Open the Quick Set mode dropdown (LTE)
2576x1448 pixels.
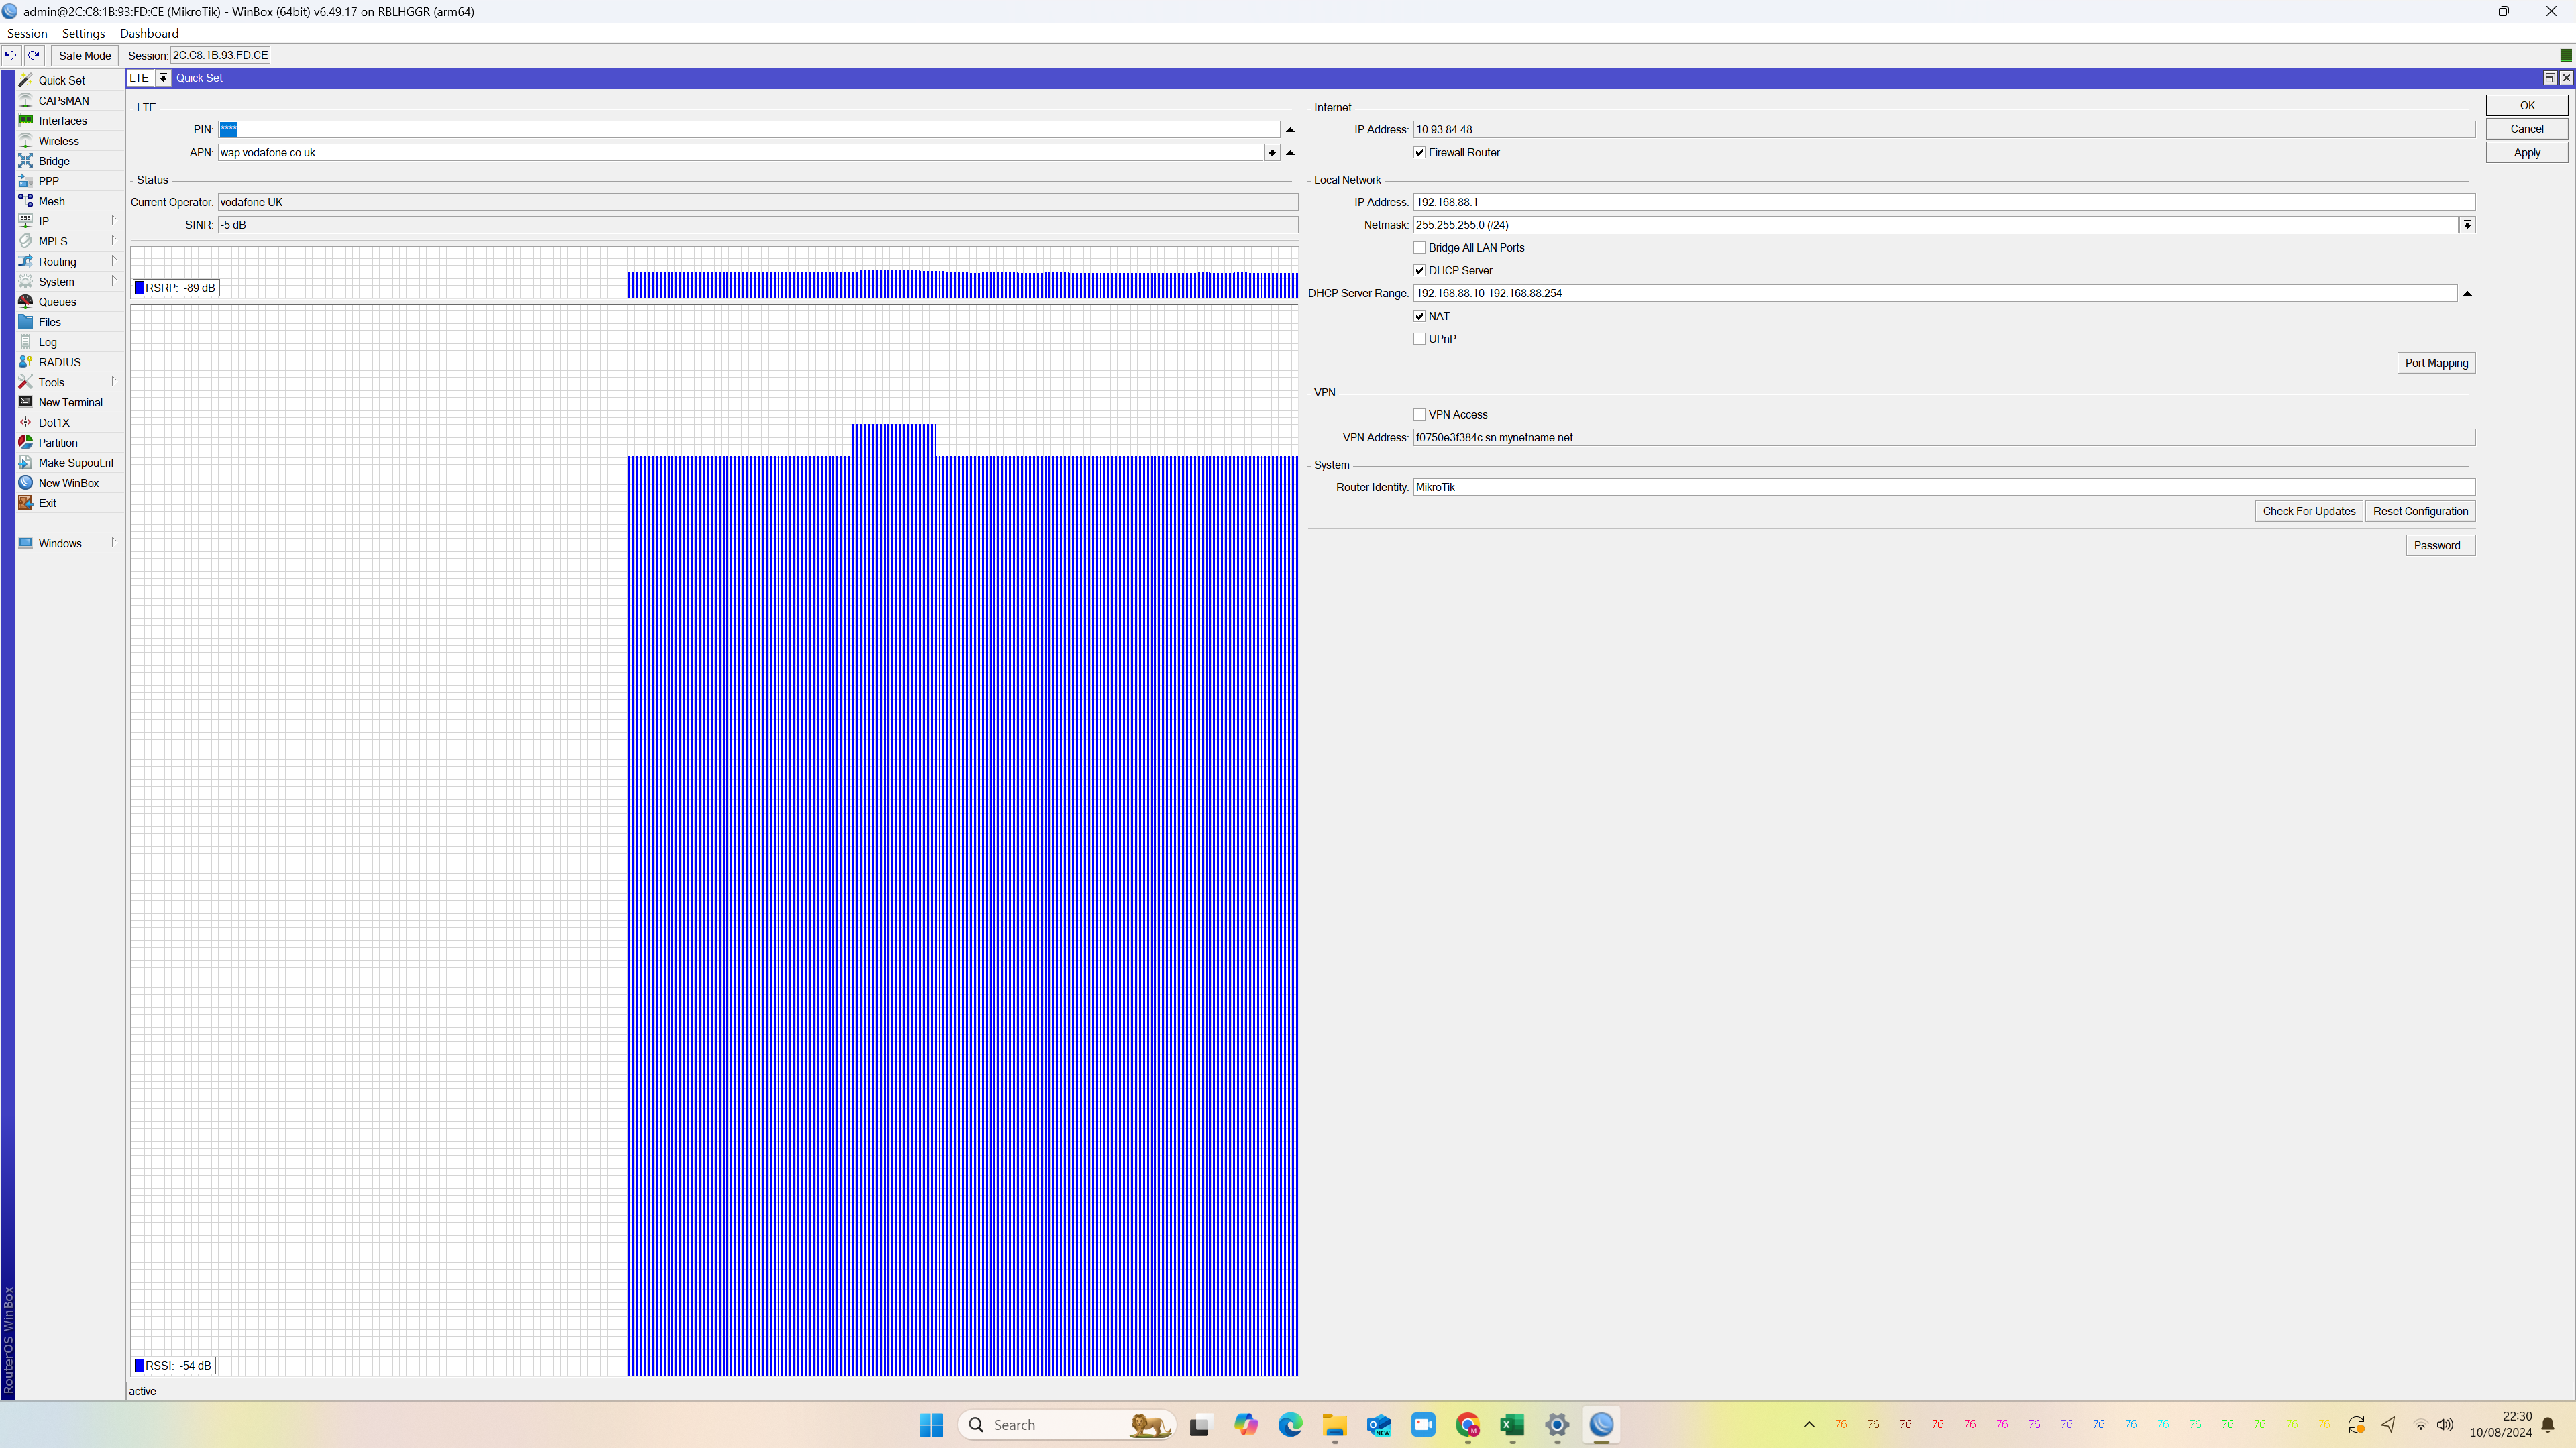point(163,78)
